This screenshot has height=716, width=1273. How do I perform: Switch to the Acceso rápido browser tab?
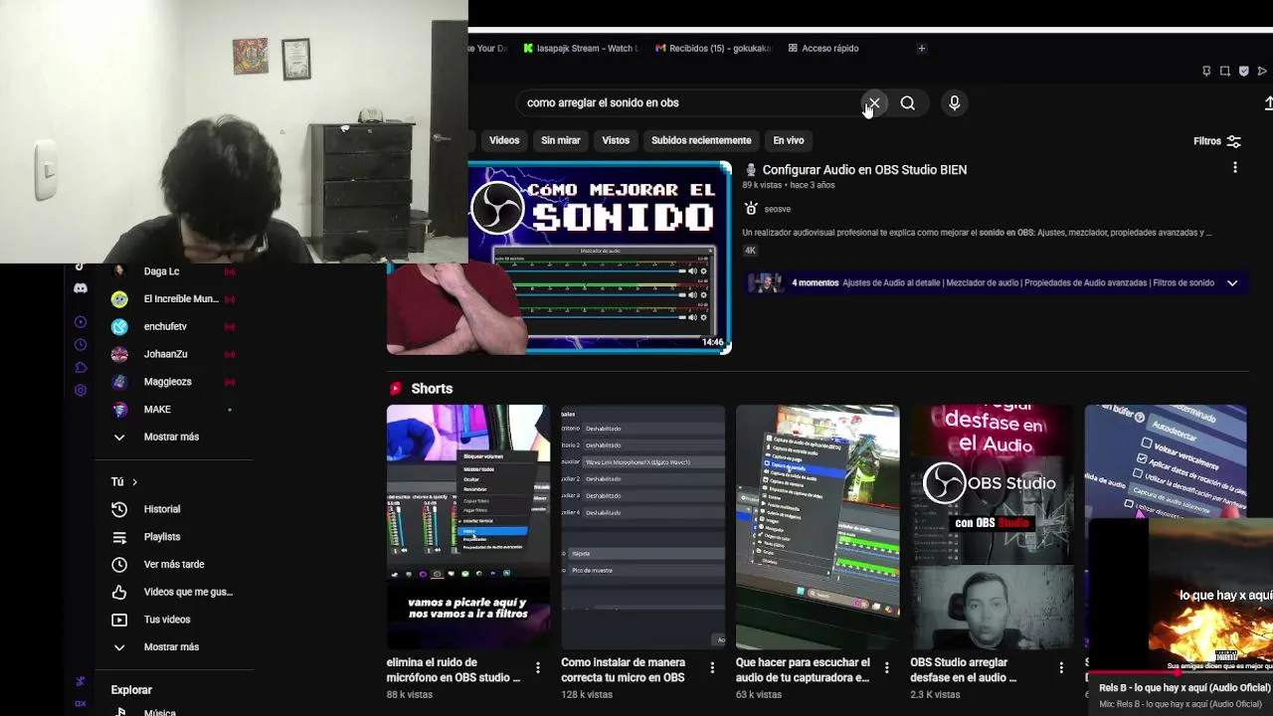(x=823, y=48)
